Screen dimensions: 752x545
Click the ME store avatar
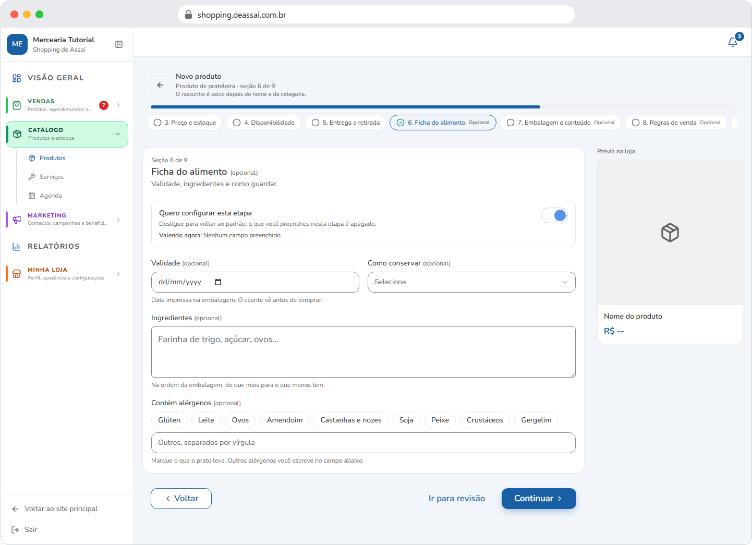(x=17, y=44)
